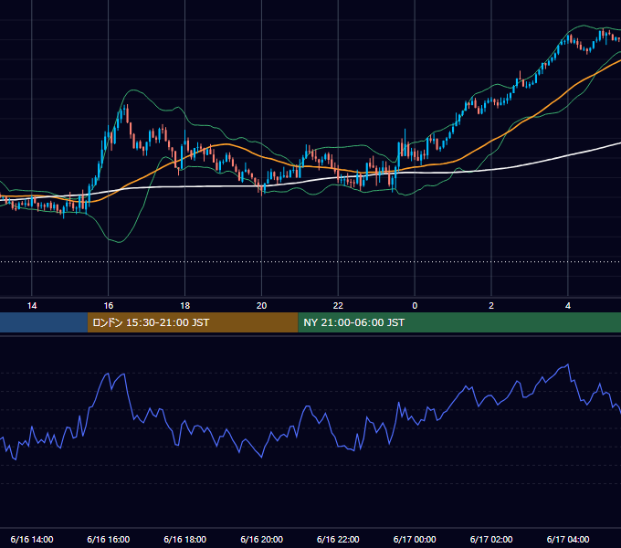621x548 pixels.
Task: Click hour label 2 on chart axis
Action: [491, 306]
